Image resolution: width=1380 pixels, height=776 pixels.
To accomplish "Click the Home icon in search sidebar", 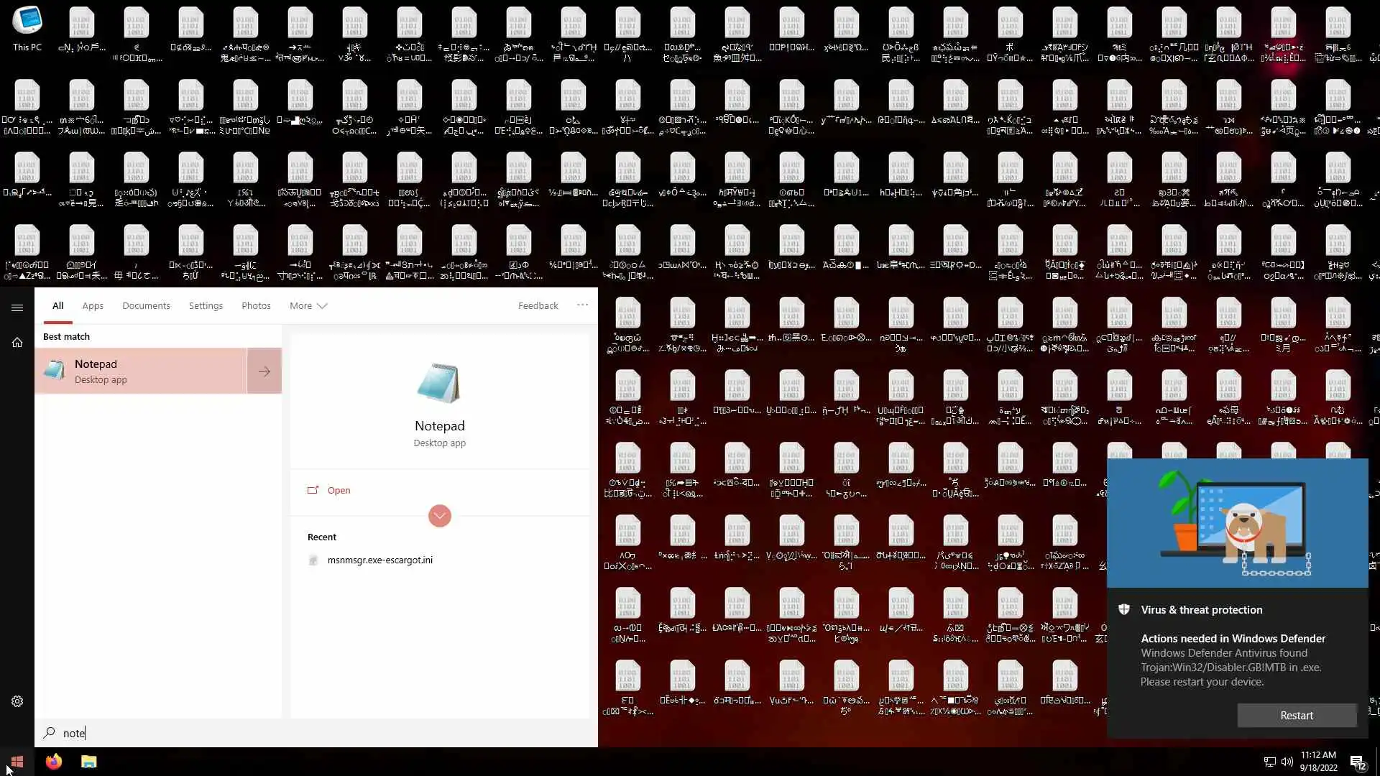I will coord(17,343).
